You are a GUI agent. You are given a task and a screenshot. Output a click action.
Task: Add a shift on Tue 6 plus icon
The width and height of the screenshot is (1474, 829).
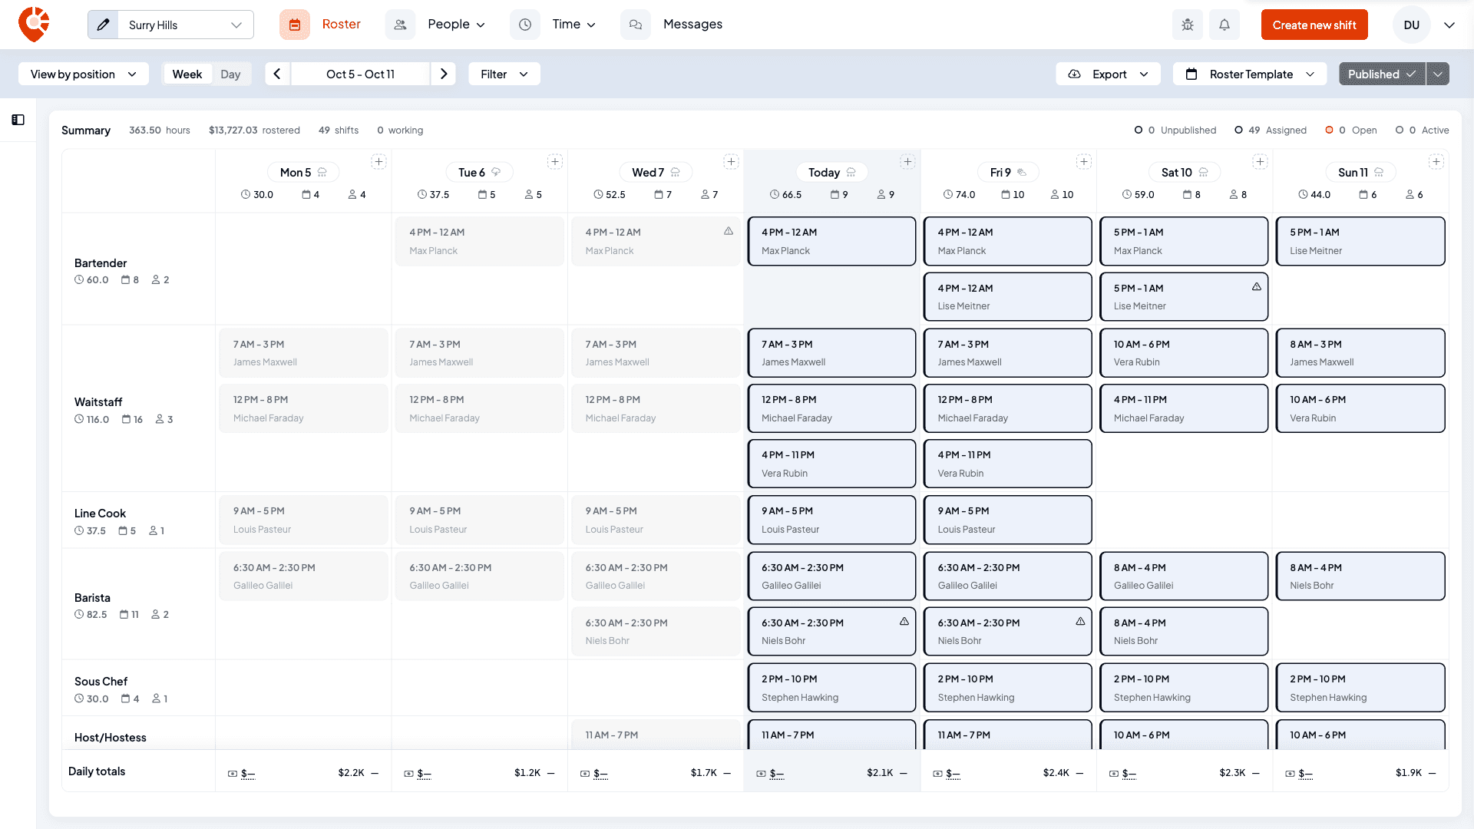[555, 161]
